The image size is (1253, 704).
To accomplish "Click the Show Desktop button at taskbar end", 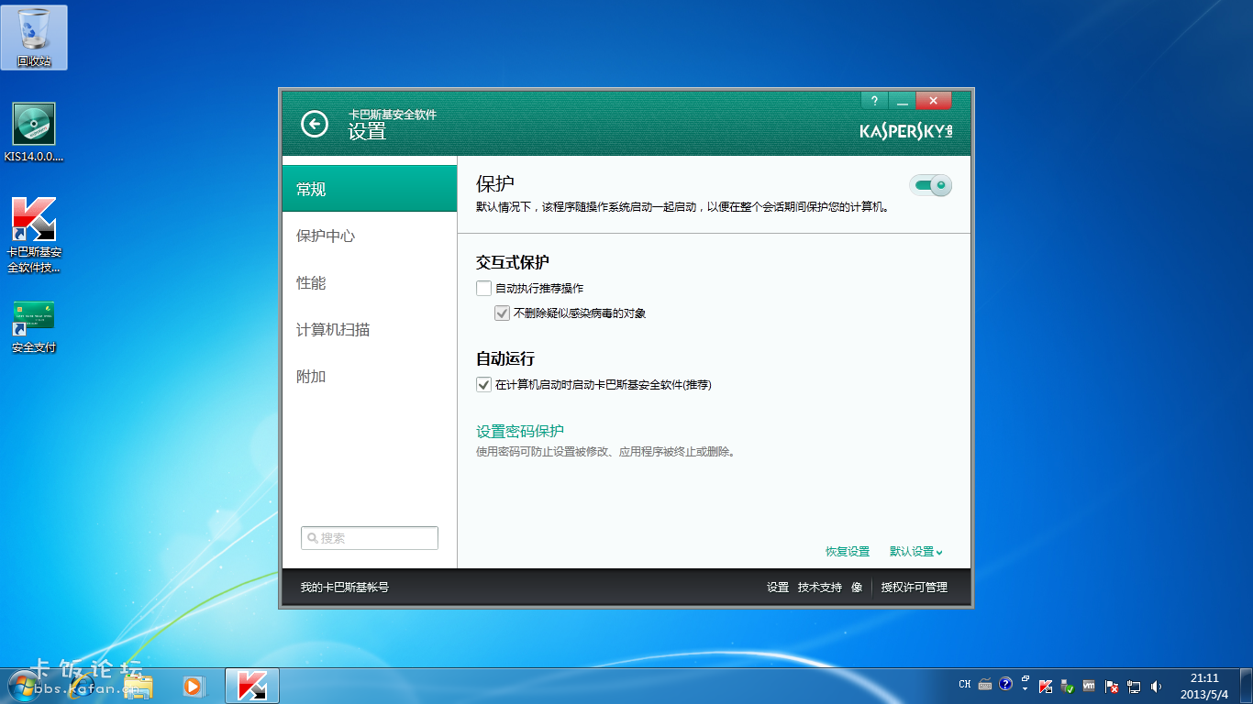I will pyautogui.click(x=1246, y=686).
